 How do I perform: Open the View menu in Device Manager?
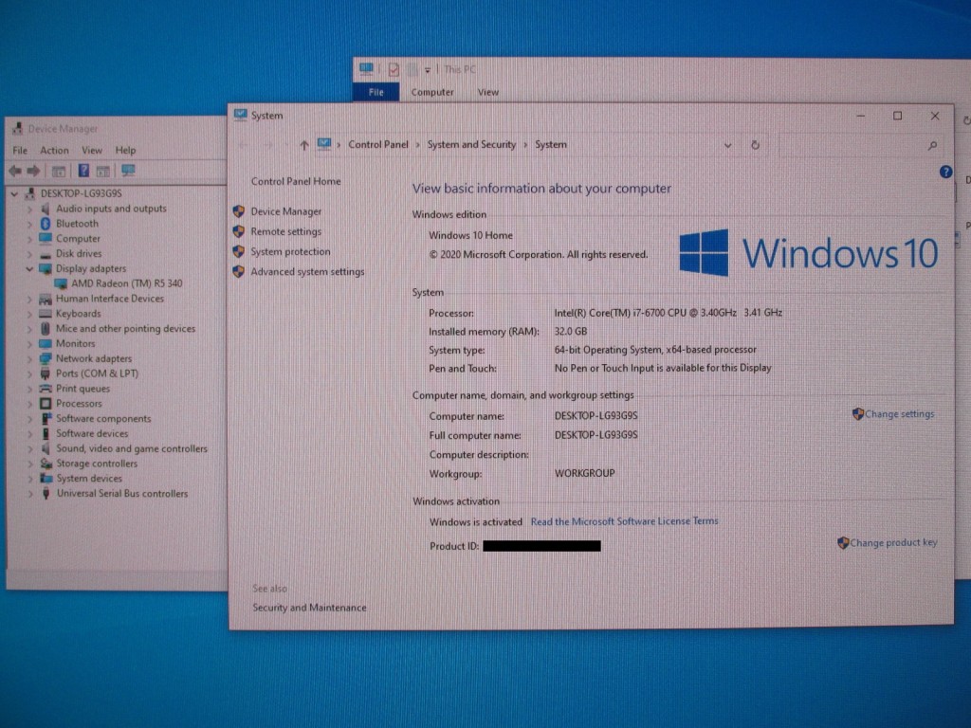(x=92, y=151)
